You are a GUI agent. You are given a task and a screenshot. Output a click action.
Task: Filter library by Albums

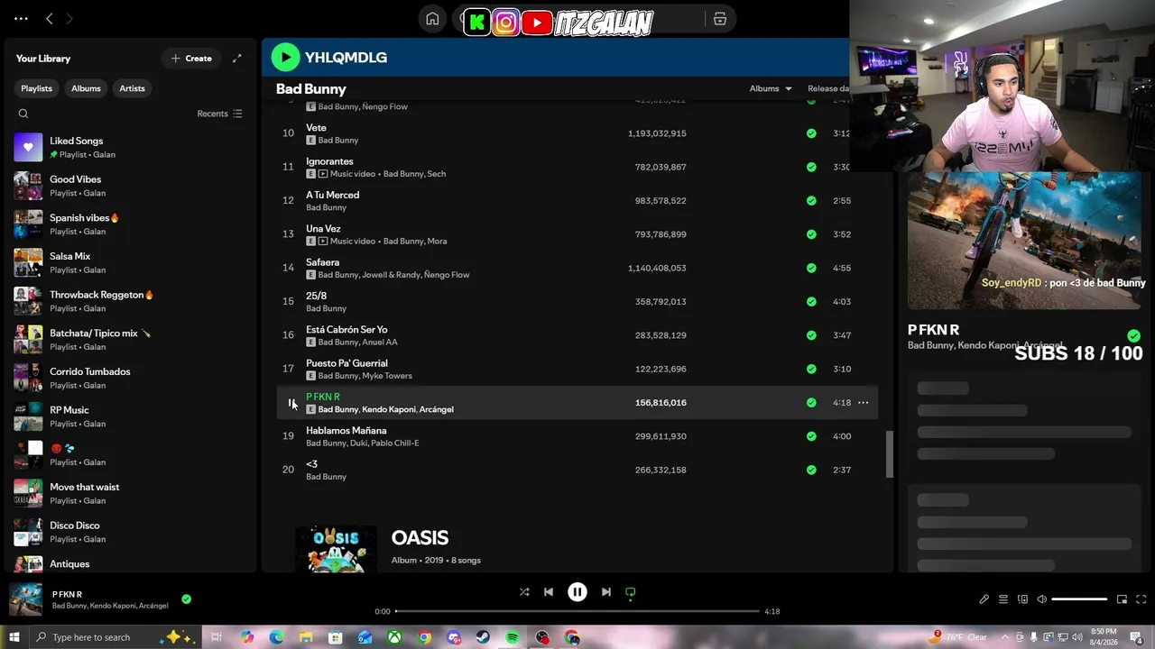pos(86,88)
